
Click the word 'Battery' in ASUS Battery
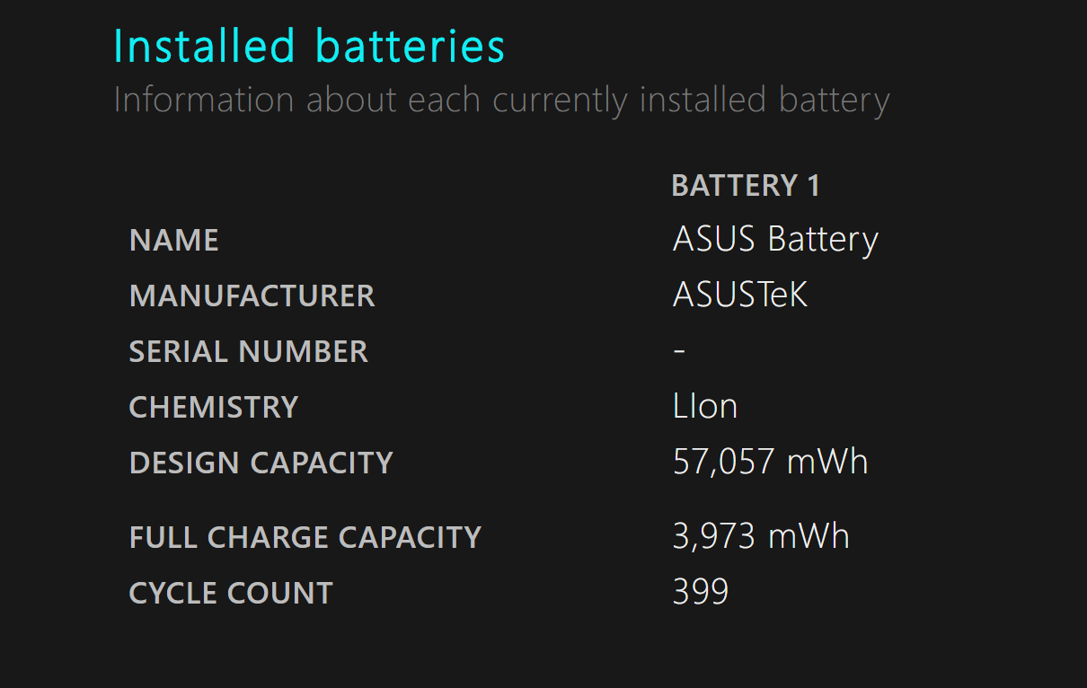pos(823,240)
